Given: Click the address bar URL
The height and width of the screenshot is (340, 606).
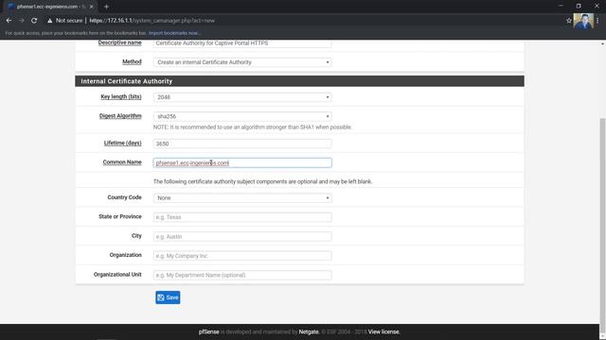Looking at the screenshot, I should 151,21.
